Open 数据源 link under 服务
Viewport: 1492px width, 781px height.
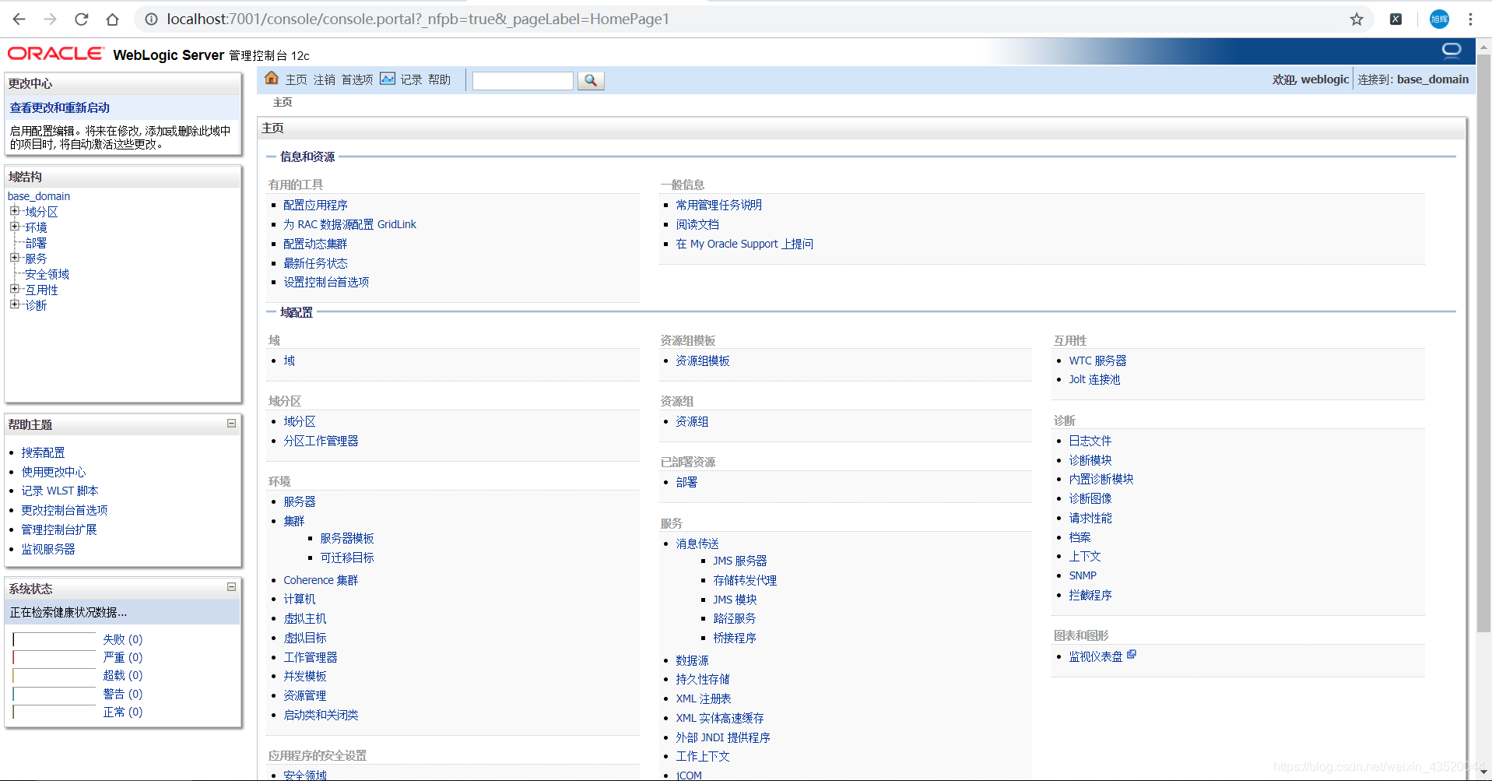coord(692,660)
